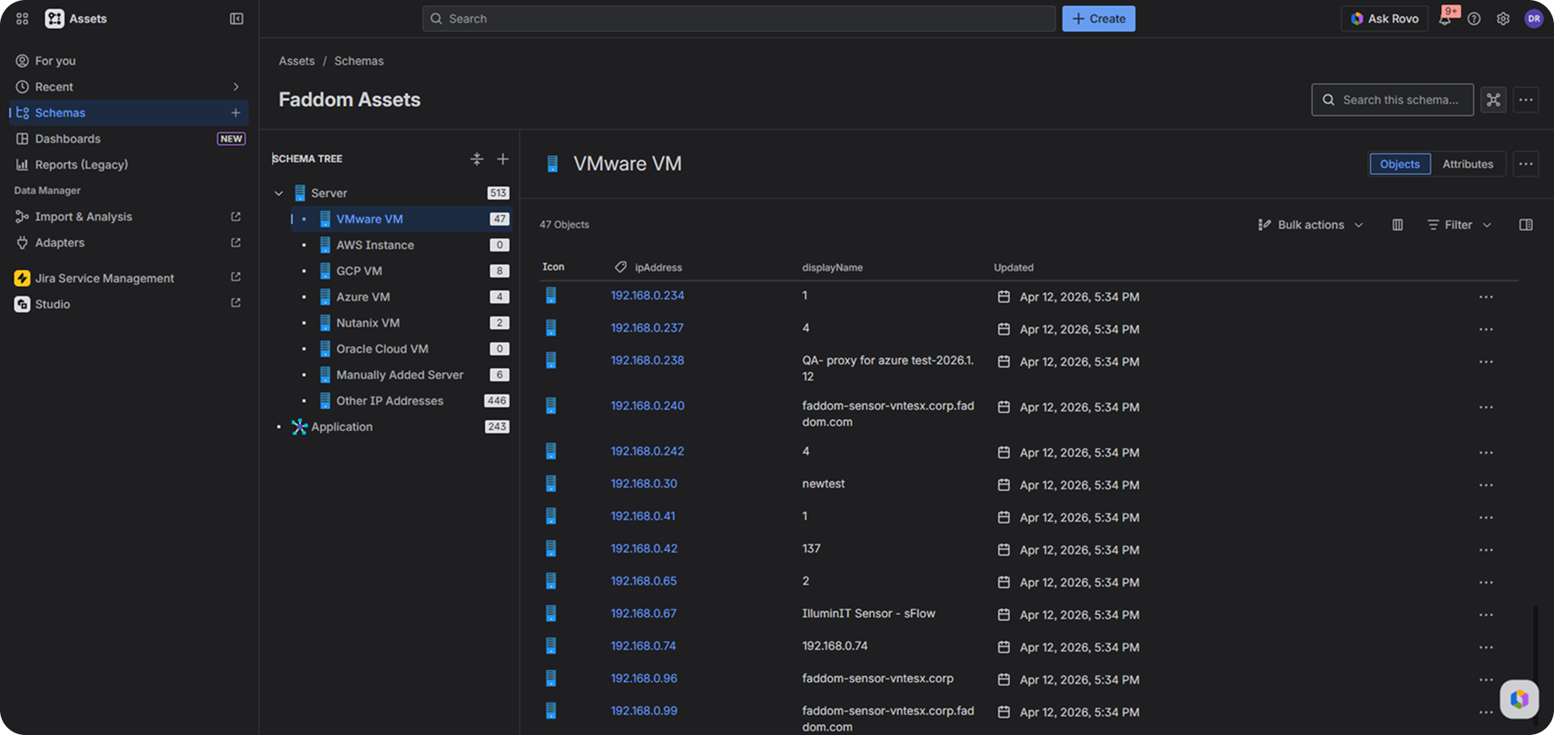Screen dimensions: 1554x735
Task: Open row actions for 192.168.0.237
Action: coord(1486,329)
